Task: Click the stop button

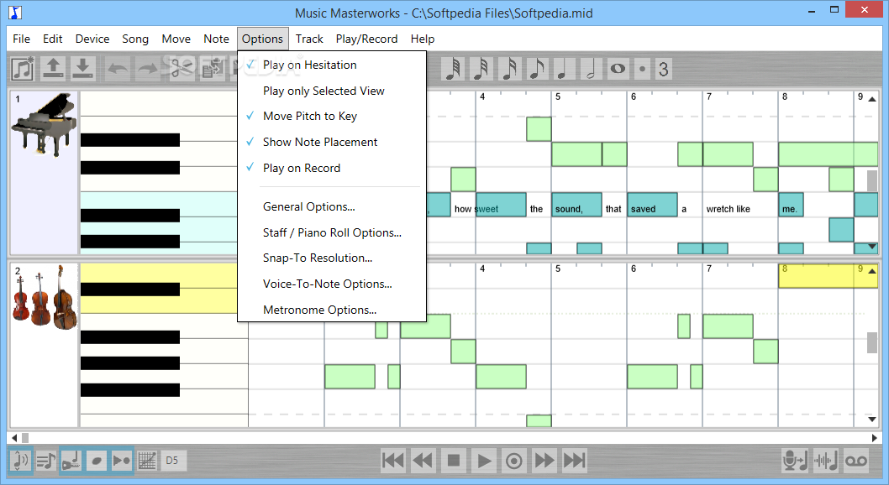Action: 454,460
